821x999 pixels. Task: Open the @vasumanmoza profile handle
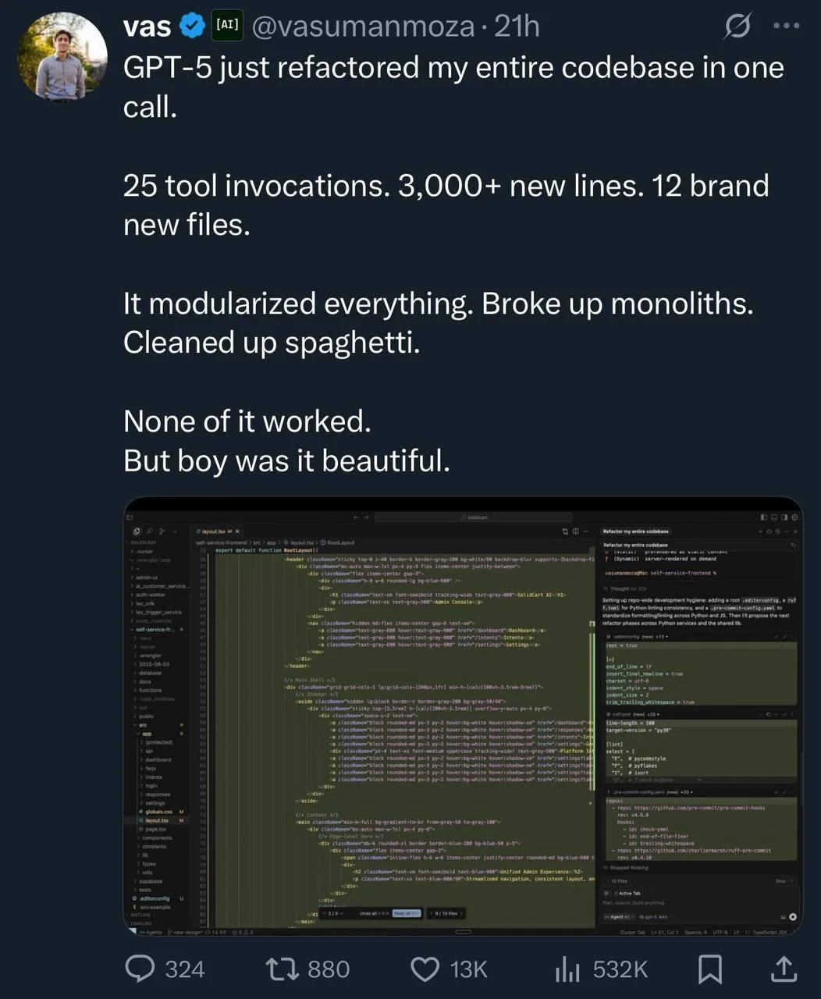[363, 27]
